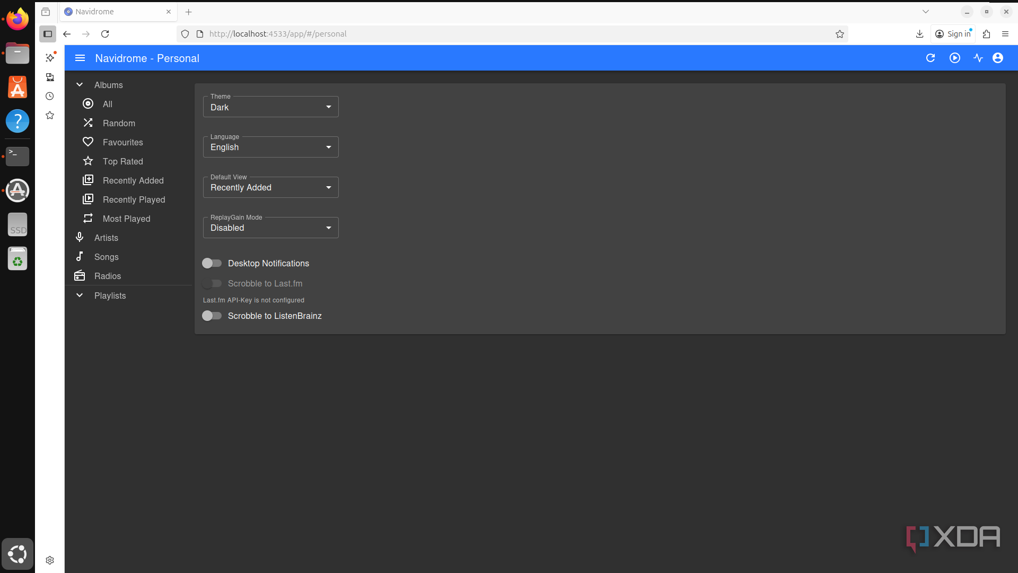Open the Songs section

(128, 257)
